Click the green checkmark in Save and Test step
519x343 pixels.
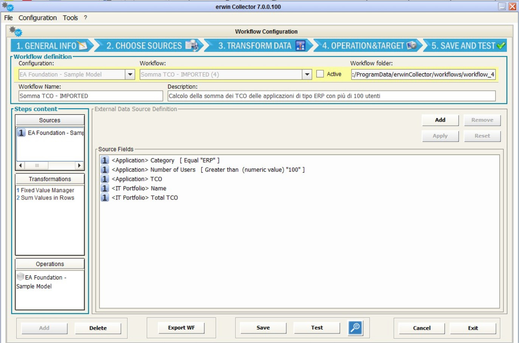click(501, 46)
